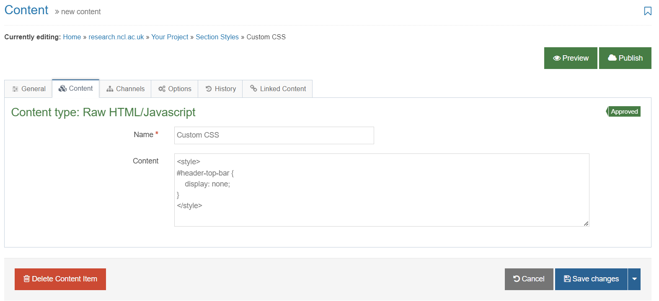Navigate to Your Project breadcrumb
659x301 pixels.
pyautogui.click(x=170, y=37)
